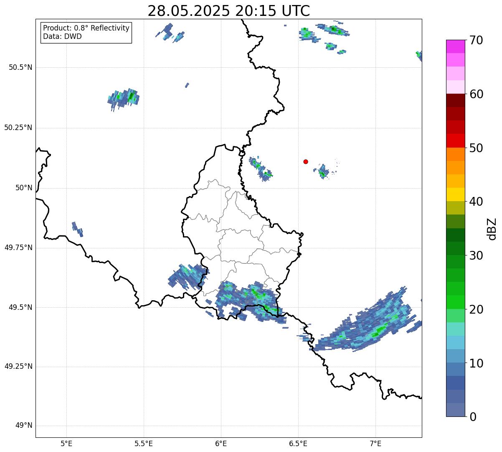The height and width of the screenshot is (452, 502).
Task: Click the 6°E longitude label
Action: (x=221, y=443)
